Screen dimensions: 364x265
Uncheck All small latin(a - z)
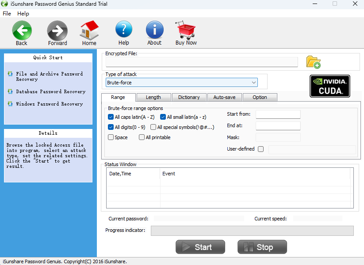point(163,117)
